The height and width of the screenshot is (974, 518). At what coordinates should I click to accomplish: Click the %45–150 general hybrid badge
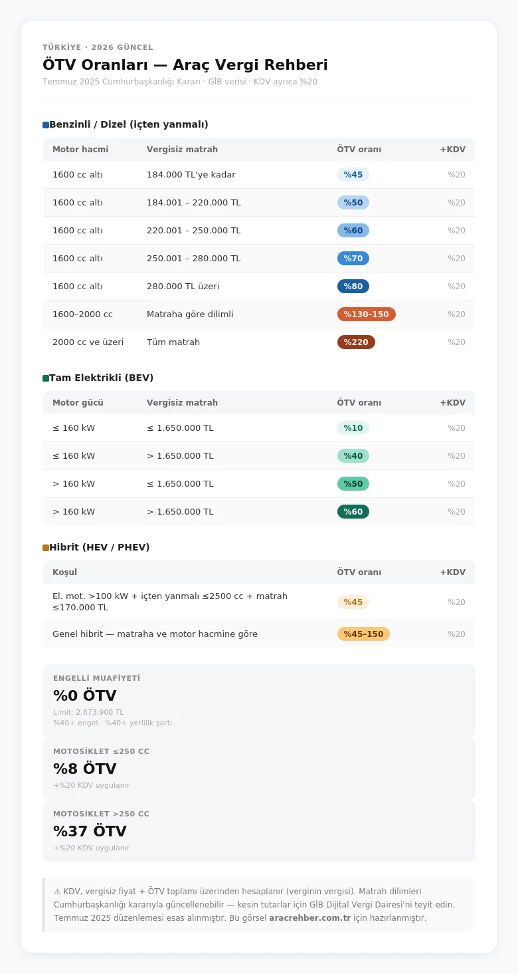click(x=363, y=634)
